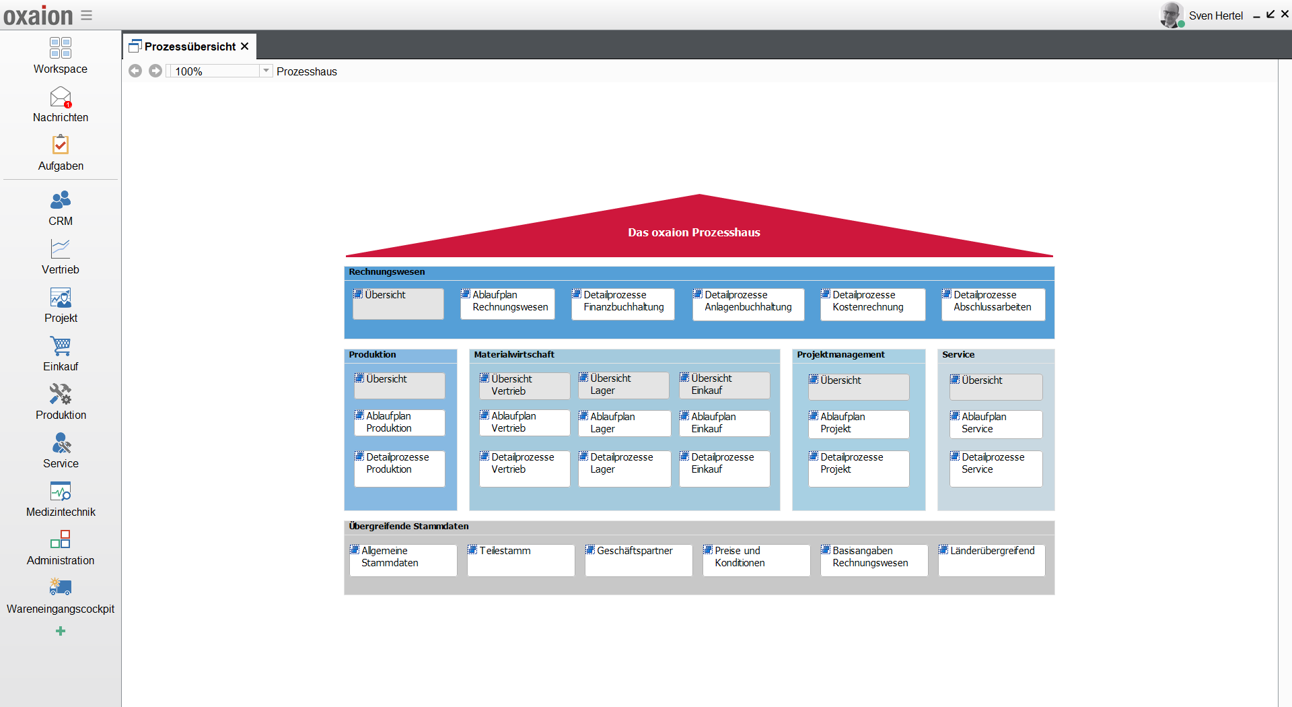Screen dimensions: 1292x707
Task: Open Übersicht Lager box
Action: [624, 385]
